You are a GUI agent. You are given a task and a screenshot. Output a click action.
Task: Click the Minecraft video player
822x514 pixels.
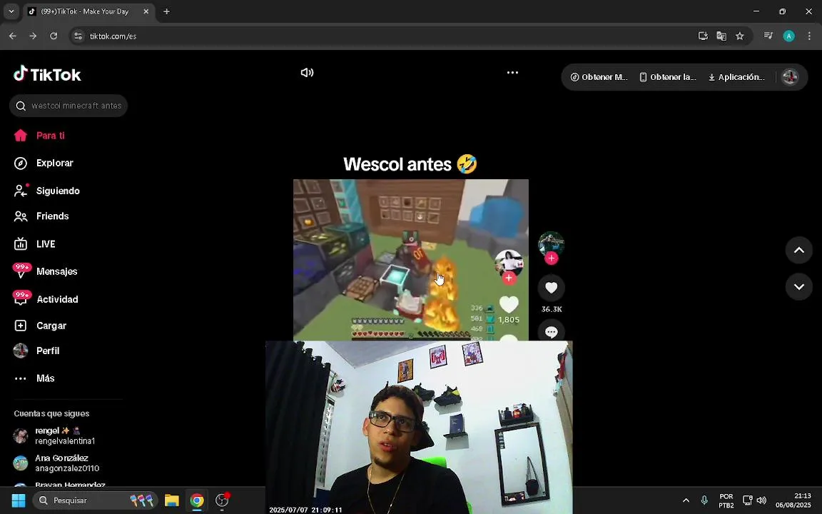(410, 260)
